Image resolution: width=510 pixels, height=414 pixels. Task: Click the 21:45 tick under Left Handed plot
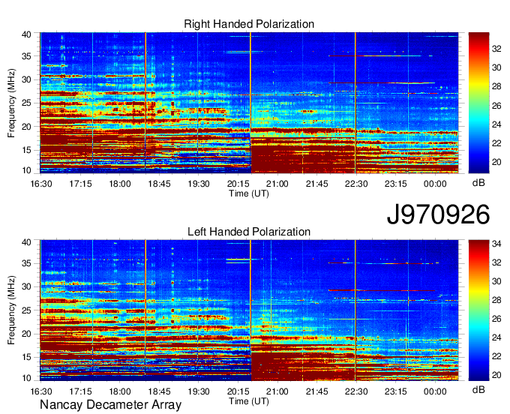pos(316,391)
